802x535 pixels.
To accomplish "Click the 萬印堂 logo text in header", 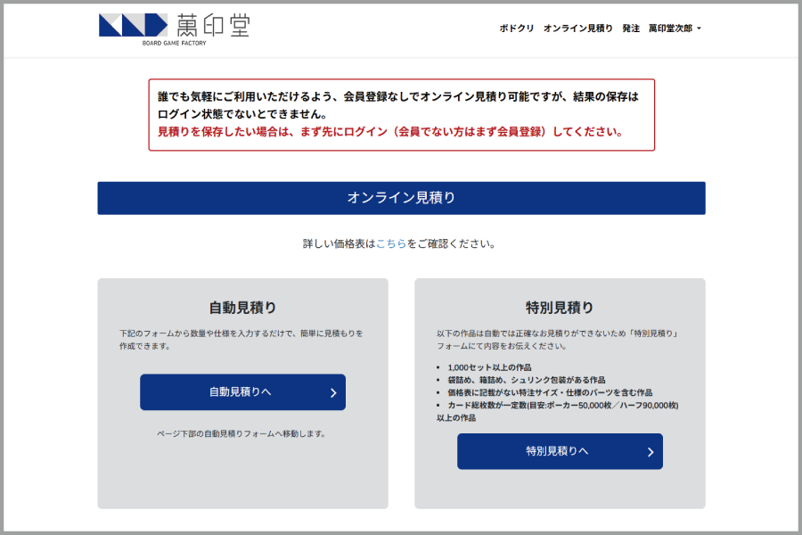I will (x=213, y=24).
